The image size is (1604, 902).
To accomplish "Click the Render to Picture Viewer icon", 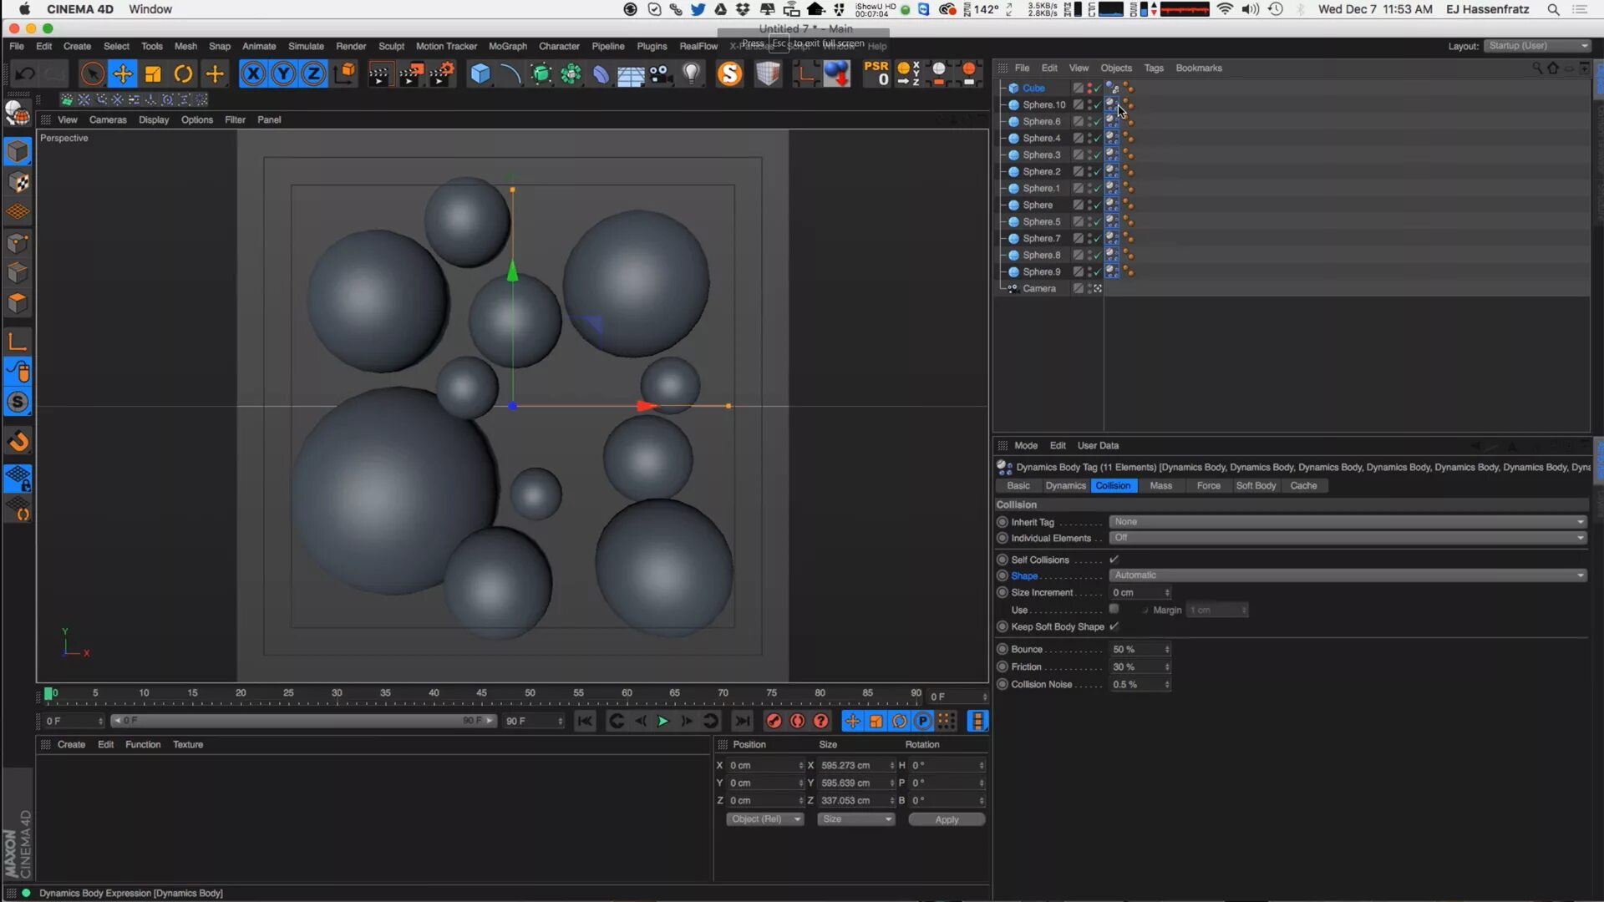I will point(410,74).
